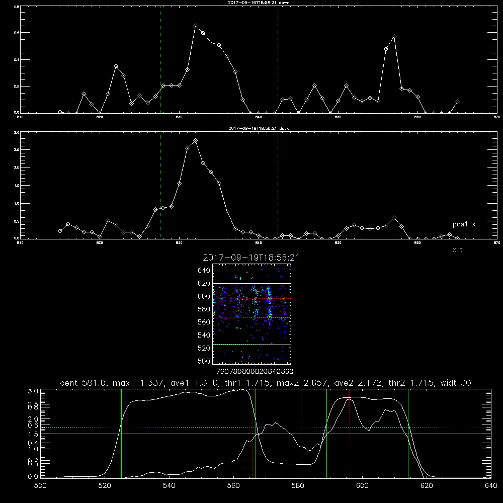Click the spectrogram x-axis label '760780800820840860'
The width and height of the screenshot is (503, 503).
255,371
